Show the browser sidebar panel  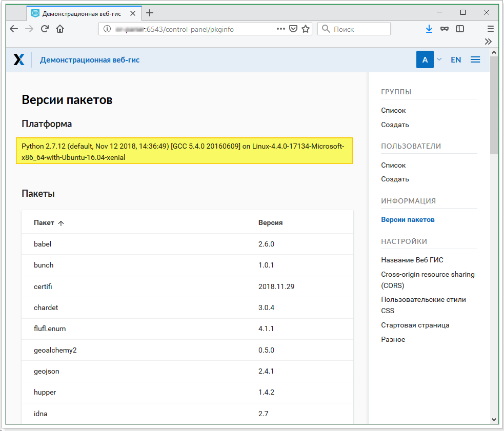click(x=460, y=29)
